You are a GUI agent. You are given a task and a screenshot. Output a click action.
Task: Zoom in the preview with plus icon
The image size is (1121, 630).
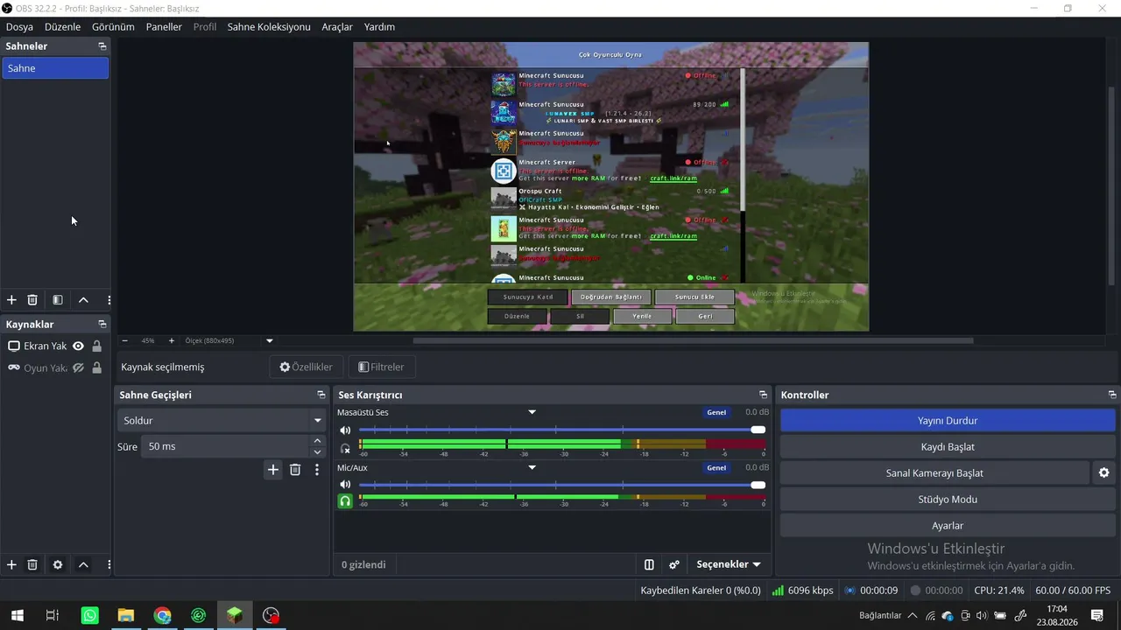pyautogui.click(x=171, y=340)
